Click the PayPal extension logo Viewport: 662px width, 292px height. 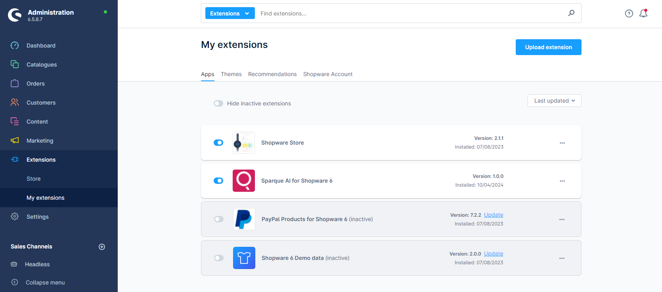[x=244, y=219]
